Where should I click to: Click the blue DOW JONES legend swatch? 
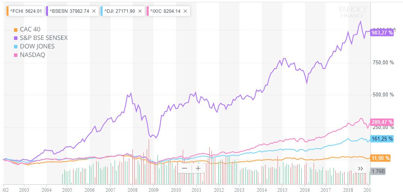pyautogui.click(x=15, y=47)
